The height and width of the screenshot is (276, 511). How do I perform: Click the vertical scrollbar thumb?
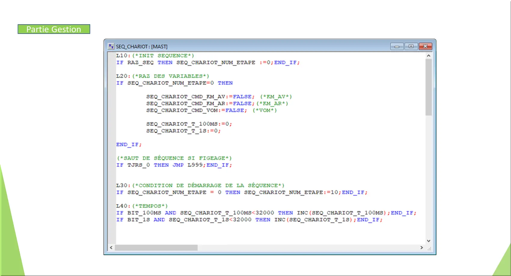point(429,87)
